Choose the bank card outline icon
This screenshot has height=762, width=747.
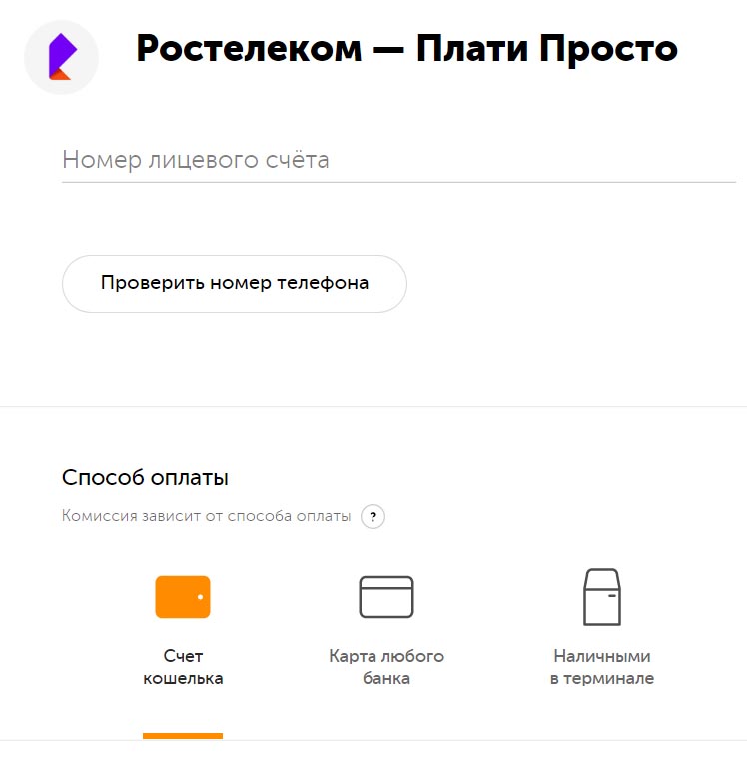pyautogui.click(x=386, y=597)
